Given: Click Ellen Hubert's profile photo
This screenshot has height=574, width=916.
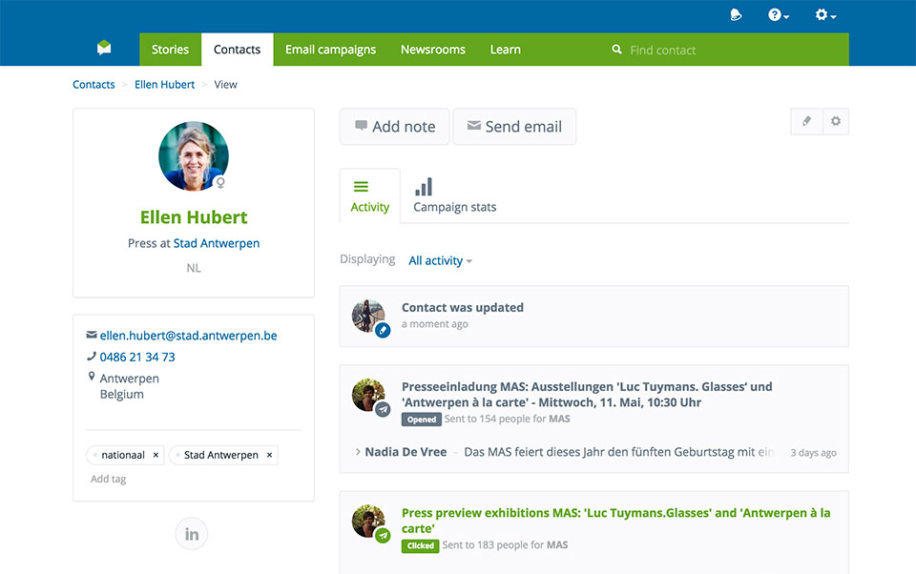Looking at the screenshot, I should point(194,156).
